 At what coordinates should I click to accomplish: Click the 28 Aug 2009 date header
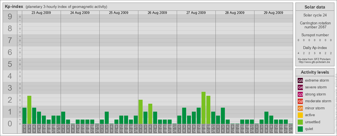[x=235, y=13]
